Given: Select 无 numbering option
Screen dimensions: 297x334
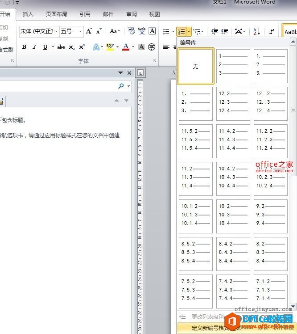Looking at the screenshot, I should (196, 66).
